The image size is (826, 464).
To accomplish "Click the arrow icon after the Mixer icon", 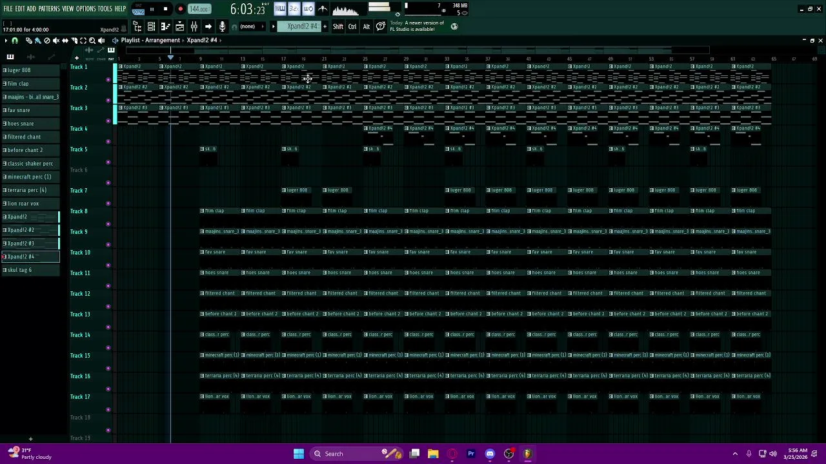I will [x=208, y=26].
